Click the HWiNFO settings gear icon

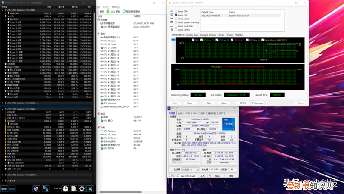pyautogui.click(x=82, y=189)
